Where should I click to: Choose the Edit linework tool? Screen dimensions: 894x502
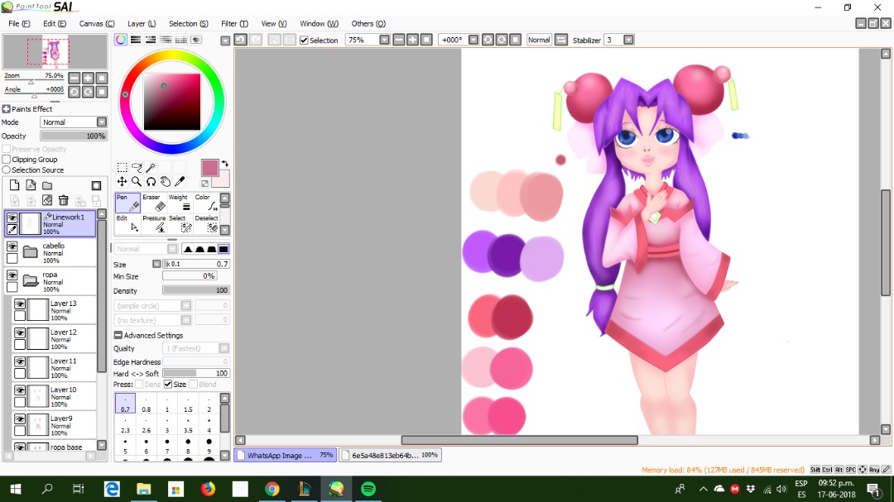tap(127, 224)
